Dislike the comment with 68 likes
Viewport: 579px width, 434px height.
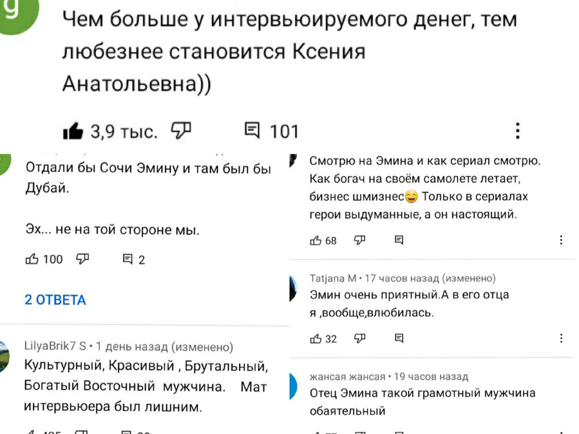click(359, 240)
